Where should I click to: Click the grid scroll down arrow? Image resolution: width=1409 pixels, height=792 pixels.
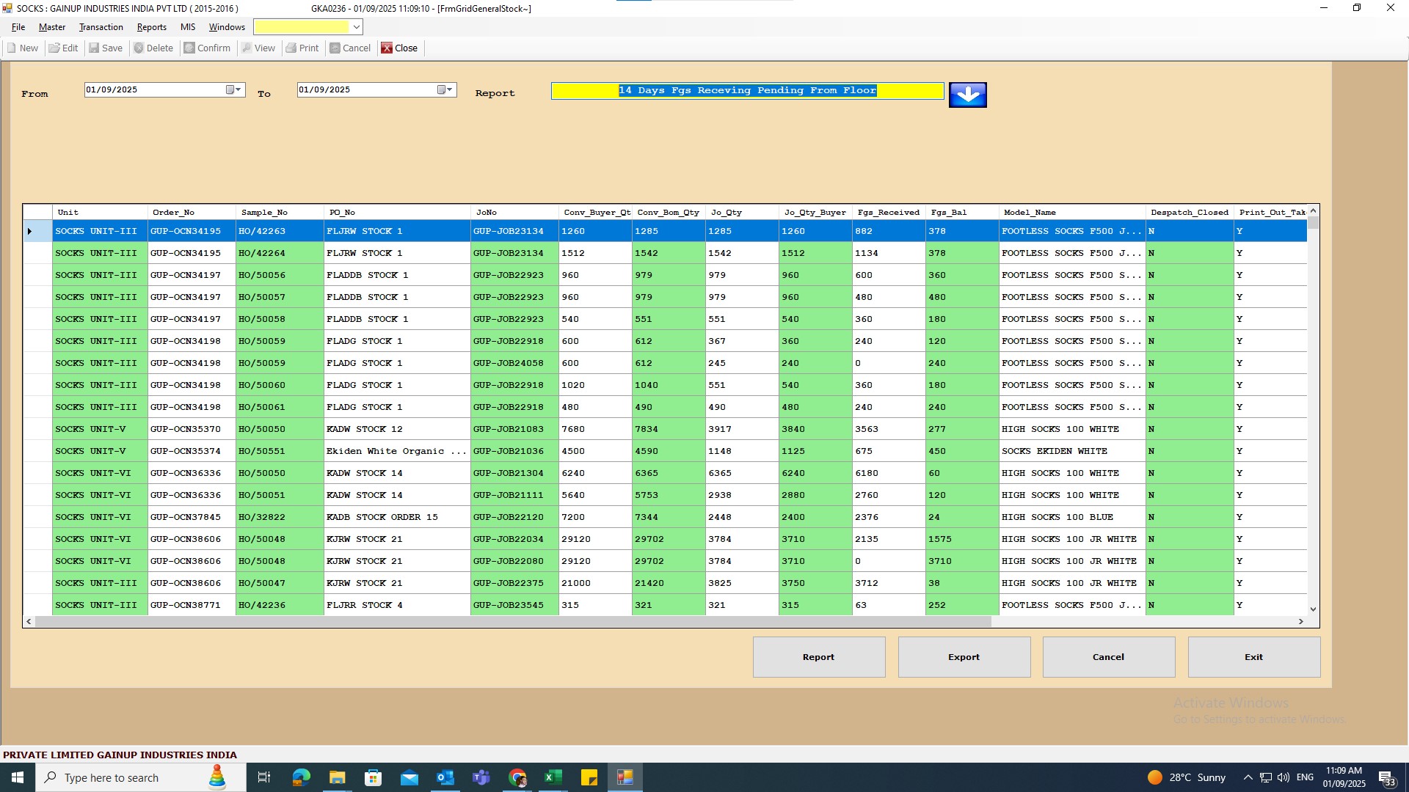pyautogui.click(x=1313, y=609)
